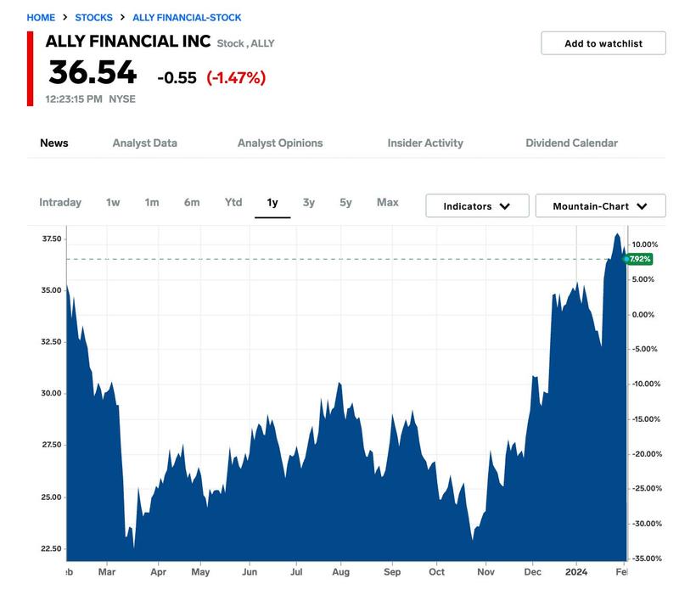
Task: Expand the Indicators dropdown
Action: click(477, 206)
